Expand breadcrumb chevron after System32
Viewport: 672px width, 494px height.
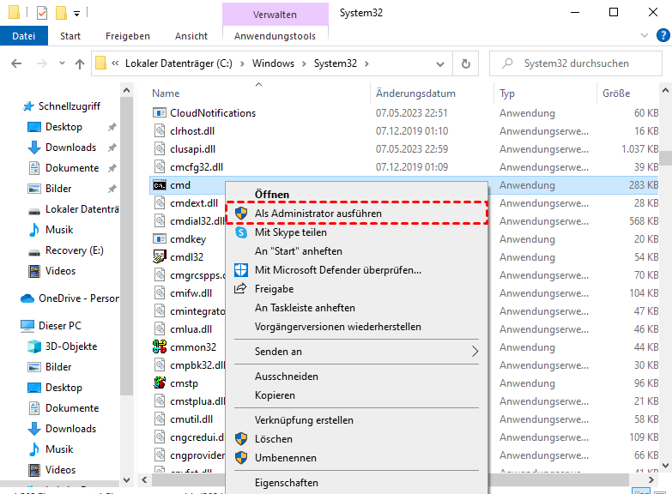point(366,63)
